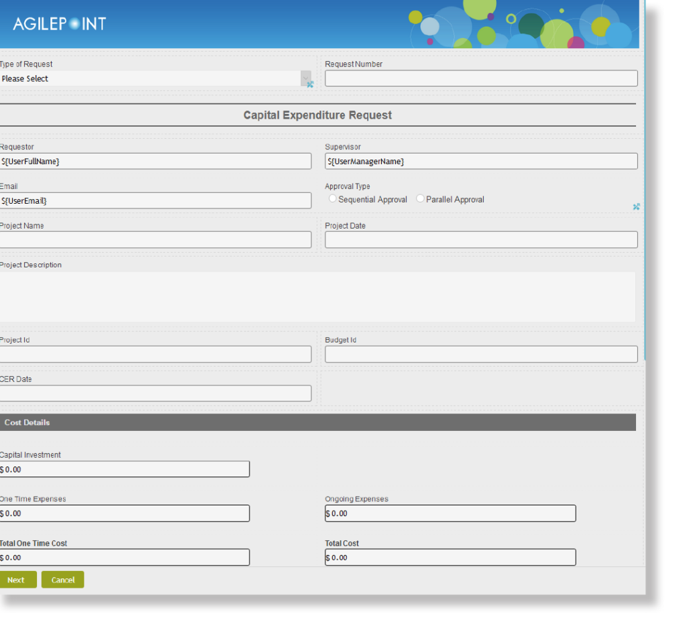
Task: Click the Cancel button
Action: pos(62,580)
